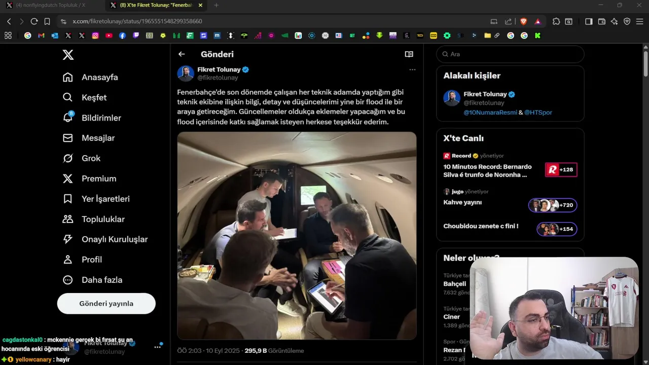Click the +128 Record listeners badge
This screenshot has width=649, height=365.
[x=561, y=170]
